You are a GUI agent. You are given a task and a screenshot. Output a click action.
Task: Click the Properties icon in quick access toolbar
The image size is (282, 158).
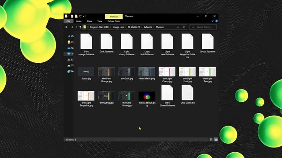click(x=72, y=16)
